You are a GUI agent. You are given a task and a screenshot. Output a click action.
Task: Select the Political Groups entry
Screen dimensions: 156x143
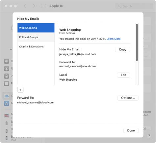pos(36,37)
